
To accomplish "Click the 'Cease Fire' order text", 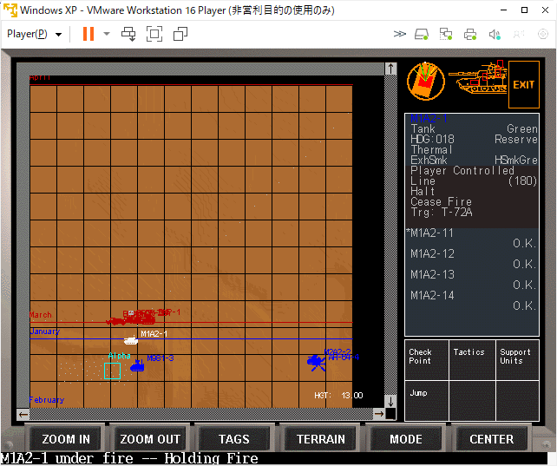I will tap(442, 201).
